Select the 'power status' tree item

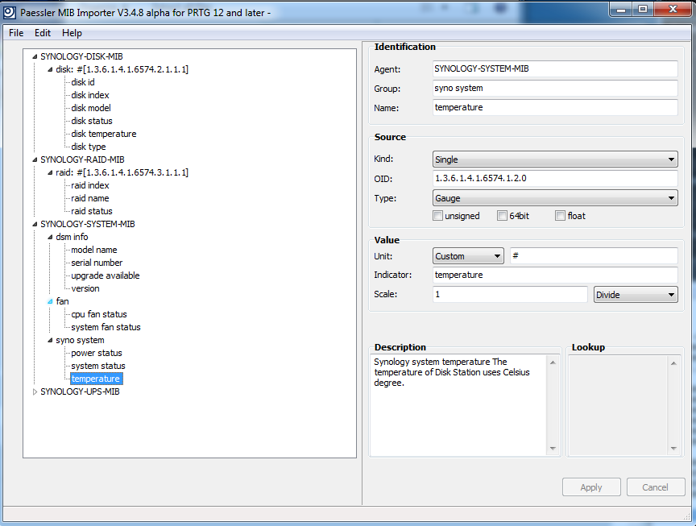[97, 353]
